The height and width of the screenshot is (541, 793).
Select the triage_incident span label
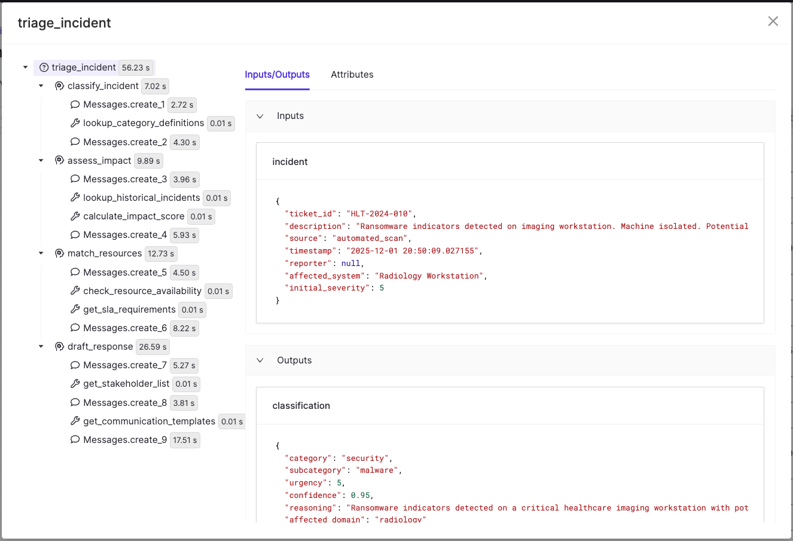(84, 68)
